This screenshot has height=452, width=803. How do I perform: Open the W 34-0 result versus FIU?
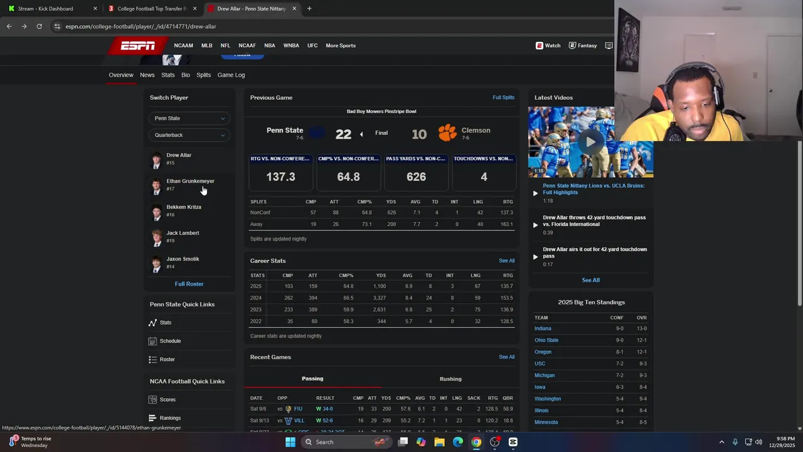324,409
